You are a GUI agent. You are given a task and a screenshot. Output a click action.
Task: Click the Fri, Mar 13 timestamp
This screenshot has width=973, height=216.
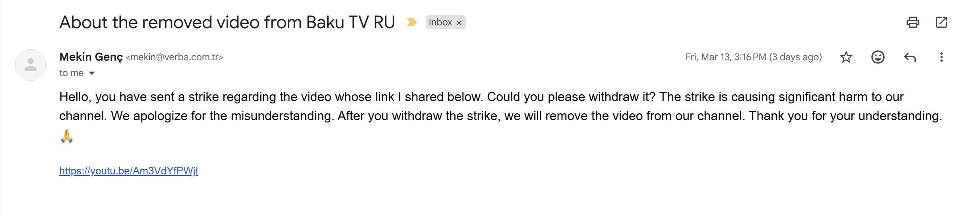click(x=725, y=57)
